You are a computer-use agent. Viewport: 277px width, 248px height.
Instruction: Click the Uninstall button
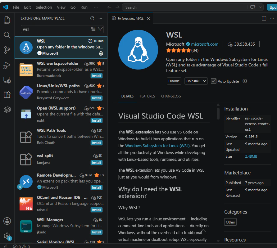tap(193, 81)
